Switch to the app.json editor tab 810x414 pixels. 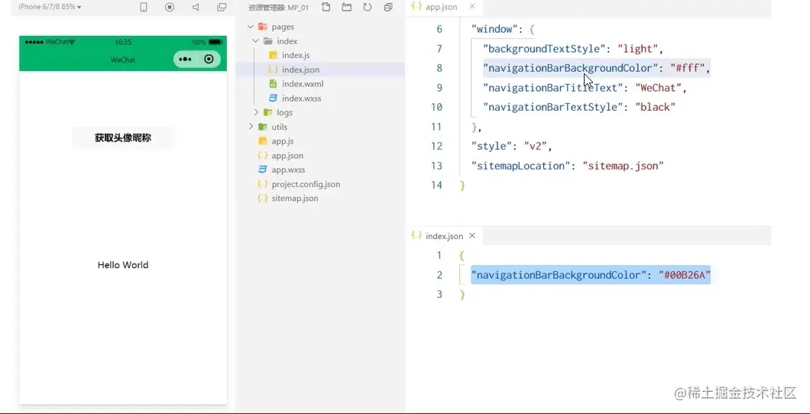coord(441,7)
